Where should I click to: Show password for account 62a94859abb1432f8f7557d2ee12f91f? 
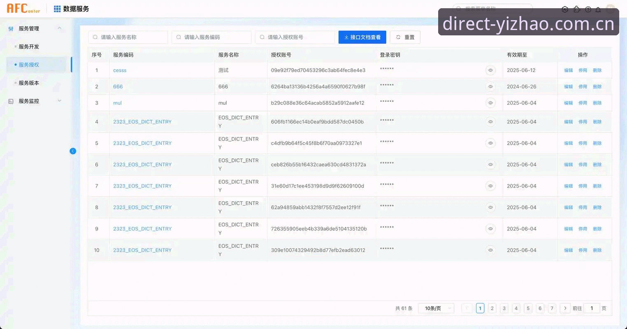click(x=490, y=207)
